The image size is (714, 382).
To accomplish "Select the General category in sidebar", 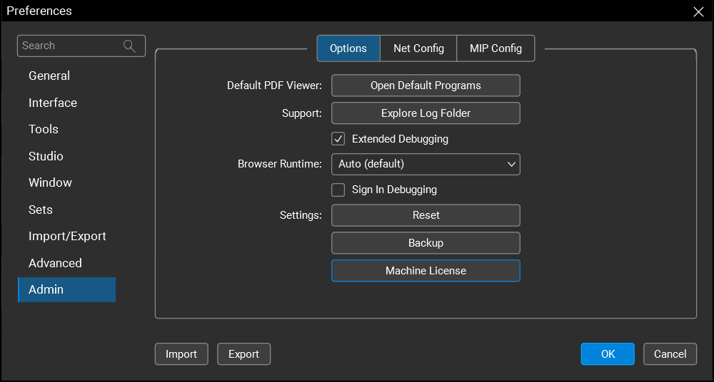I will coord(49,76).
